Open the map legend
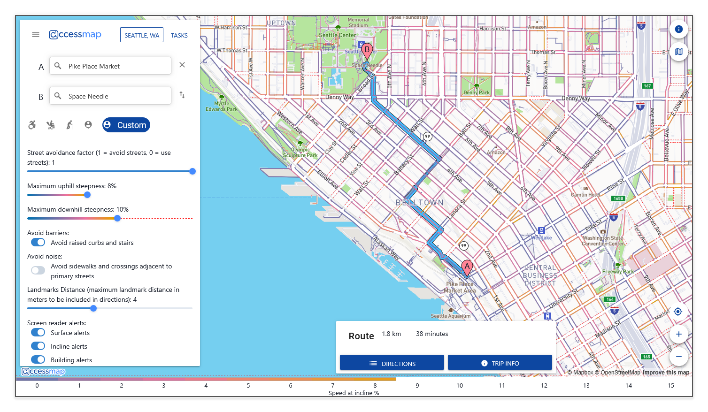708x412 pixels. 678,52
